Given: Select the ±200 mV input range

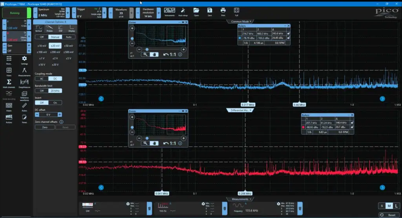Looking at the screenshot, I should coord(55,52).
